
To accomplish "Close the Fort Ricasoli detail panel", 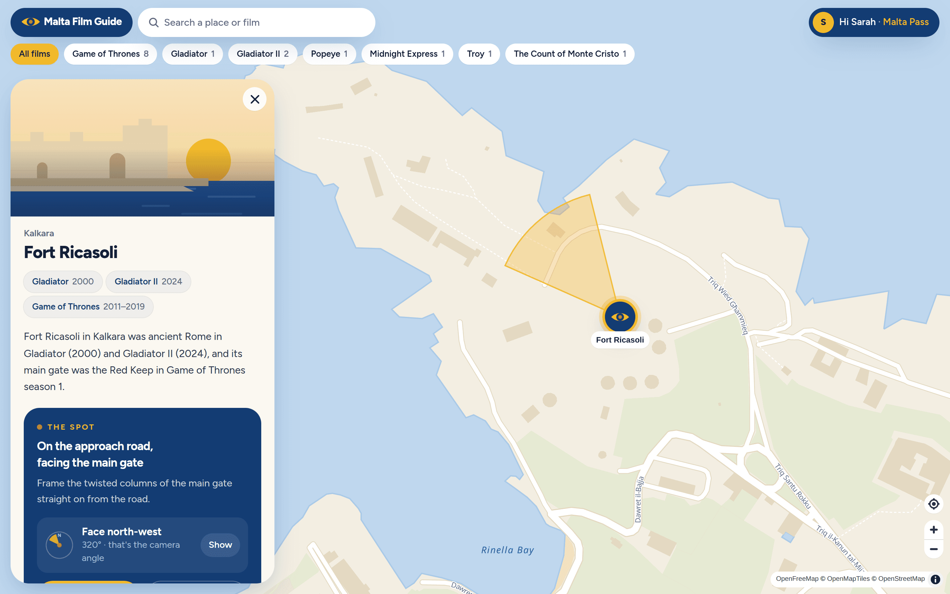I will [x=255, y=99].
